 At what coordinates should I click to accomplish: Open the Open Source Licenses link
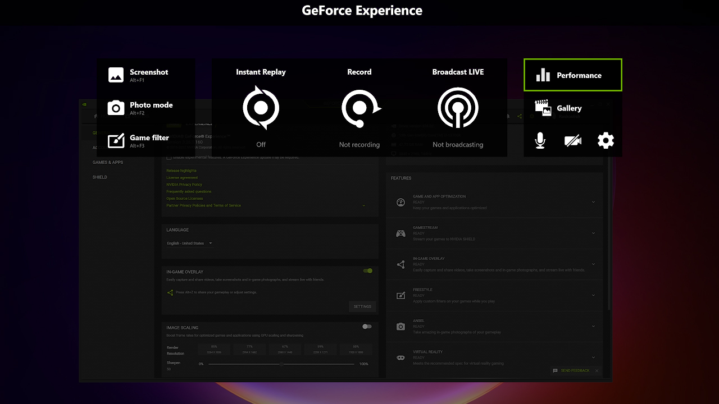pos(185,199)
